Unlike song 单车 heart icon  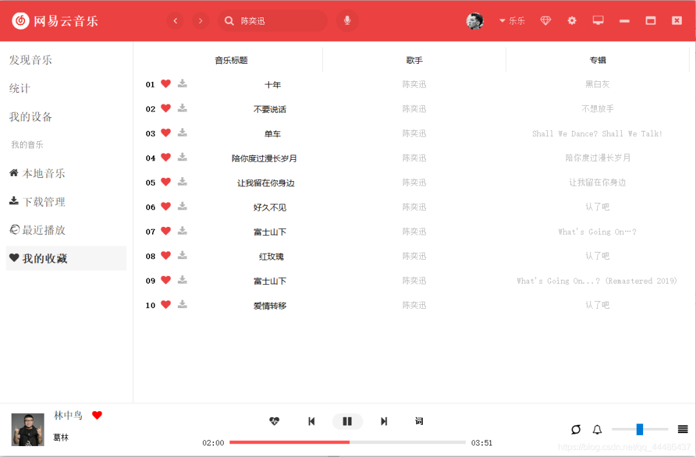click(x=166, y=132)
